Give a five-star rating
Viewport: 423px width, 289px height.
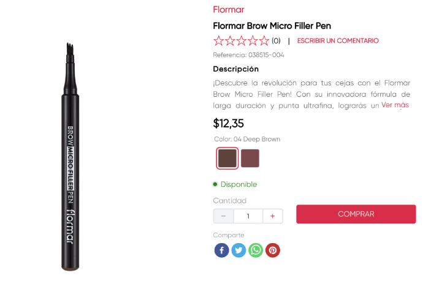pyautogui.click(x=264, y=41)
